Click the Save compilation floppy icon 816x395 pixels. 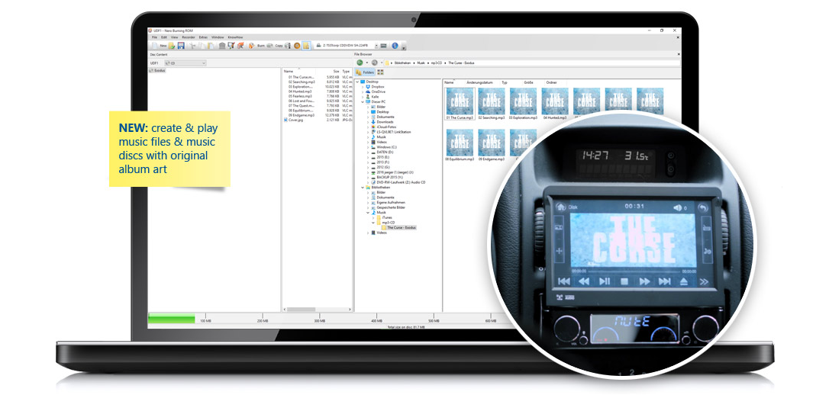[181, 46]
